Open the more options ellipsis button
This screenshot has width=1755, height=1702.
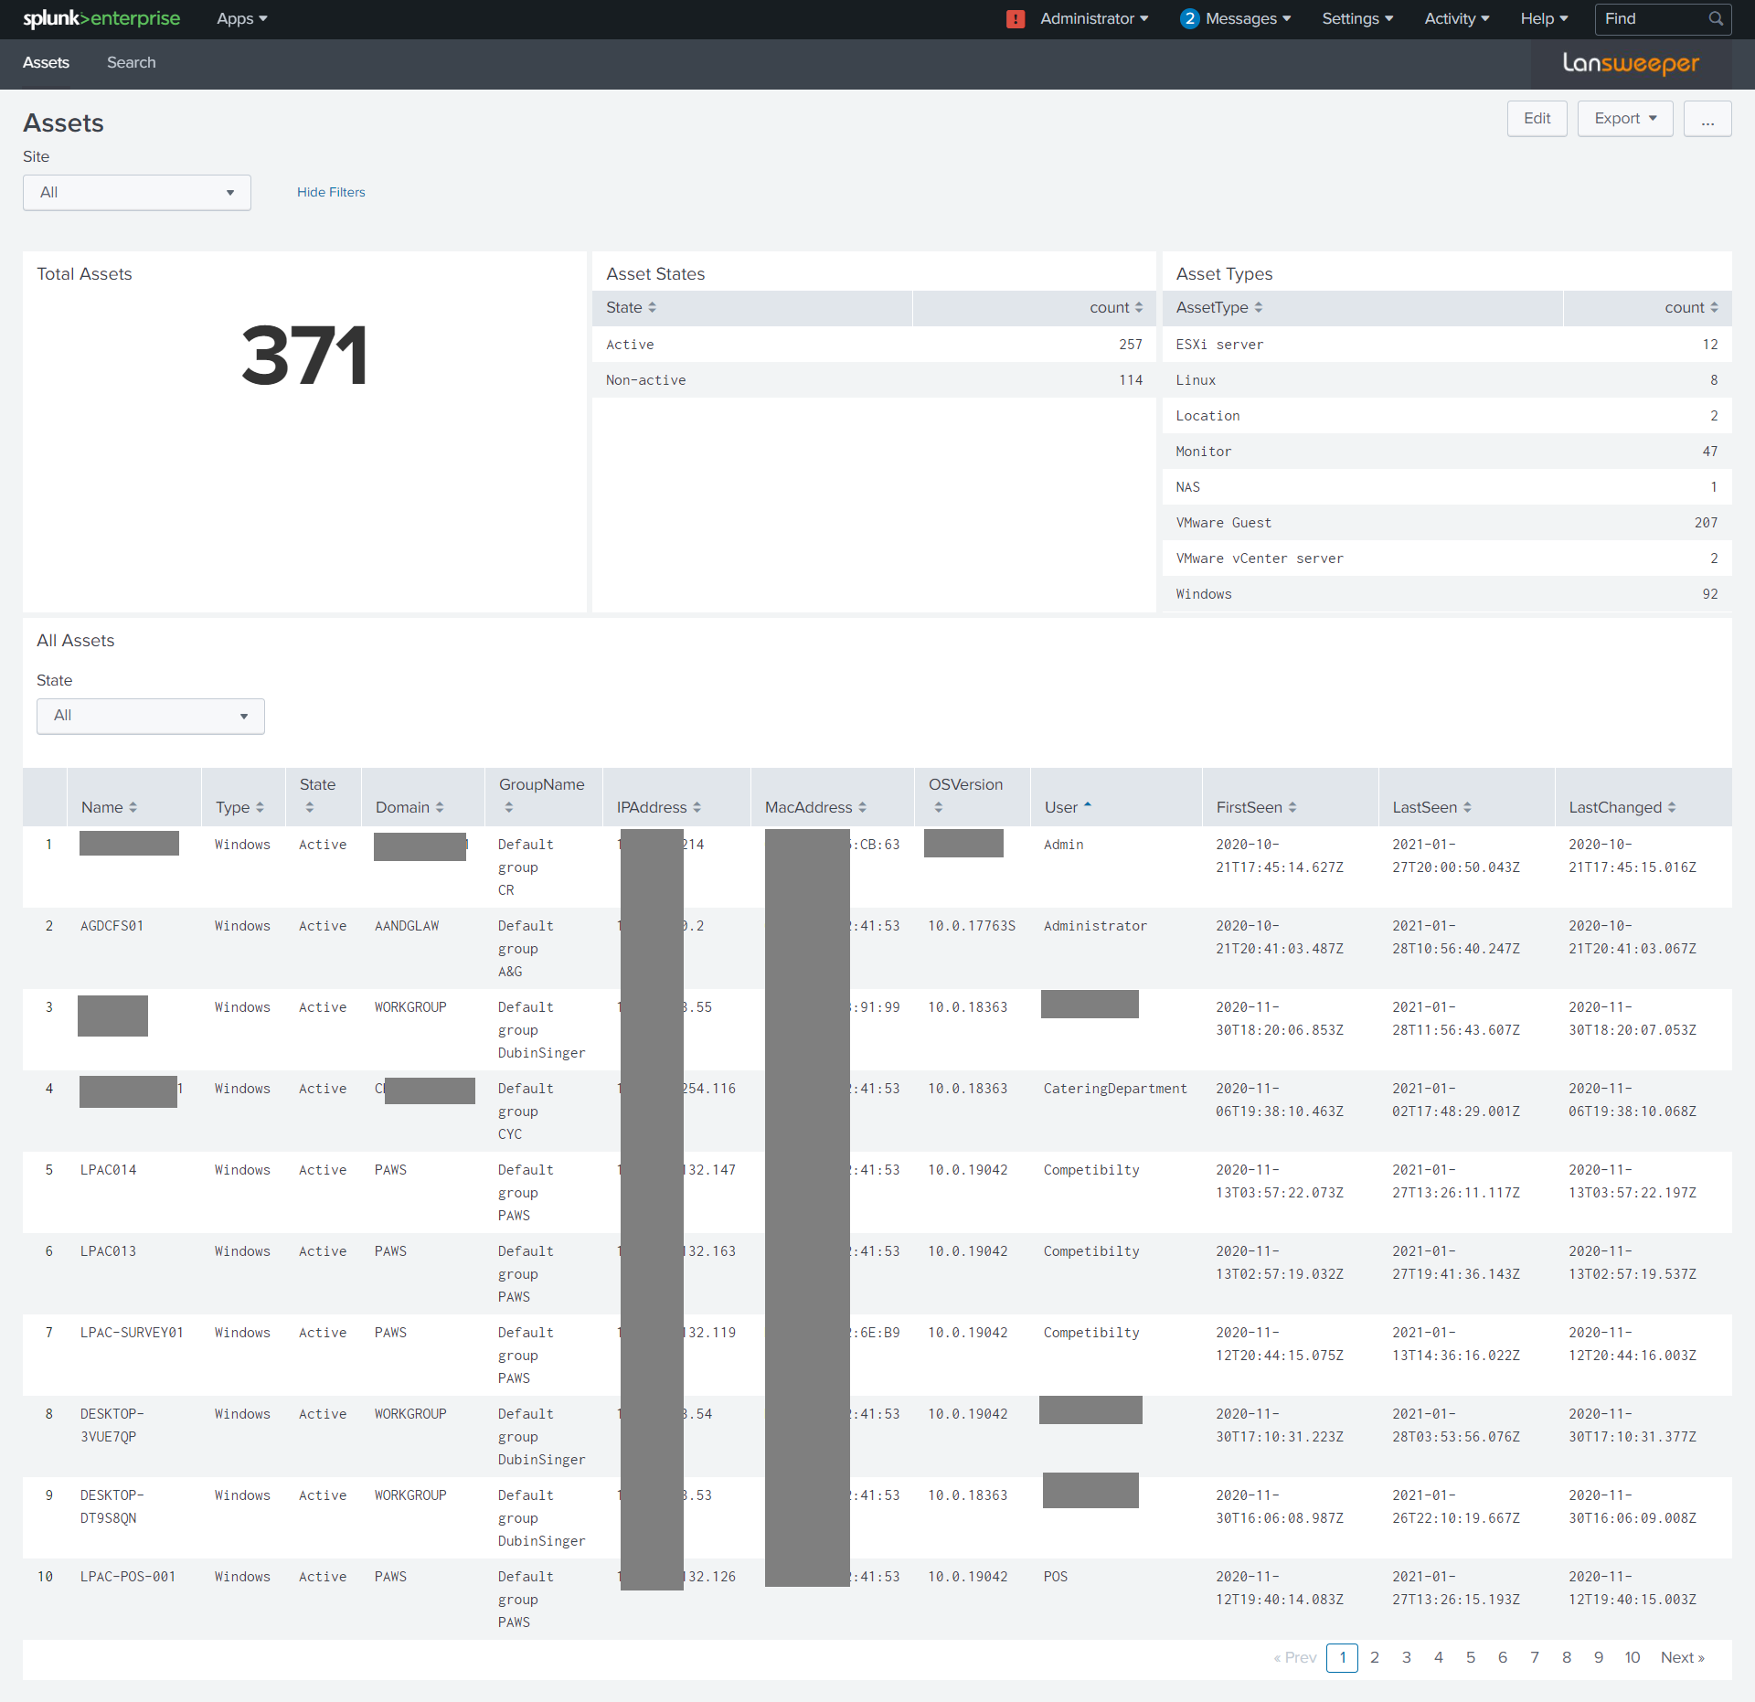1707,119
